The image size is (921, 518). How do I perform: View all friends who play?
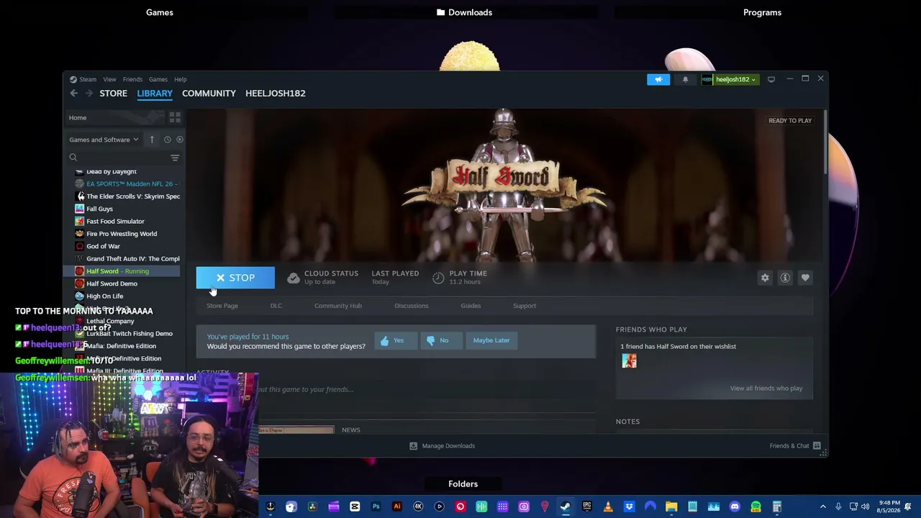click(766, 388)
